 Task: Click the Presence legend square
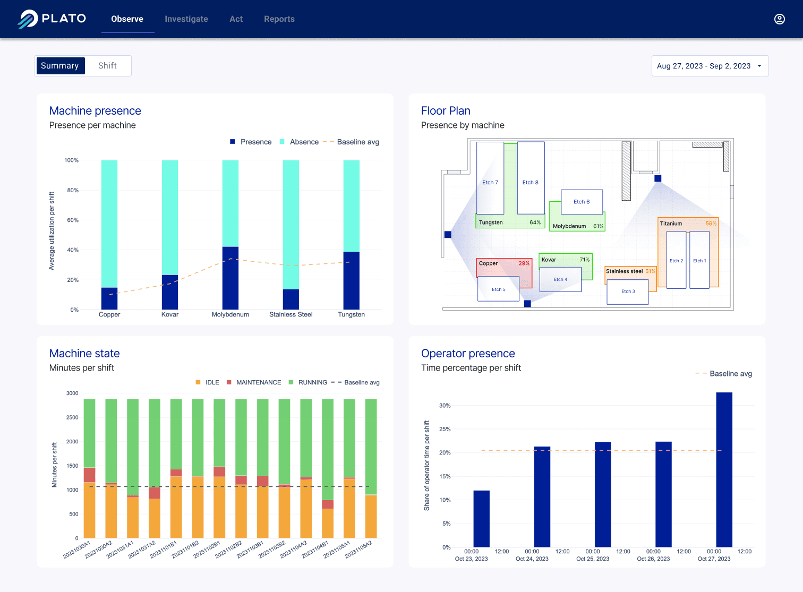[x=232, y=142]
